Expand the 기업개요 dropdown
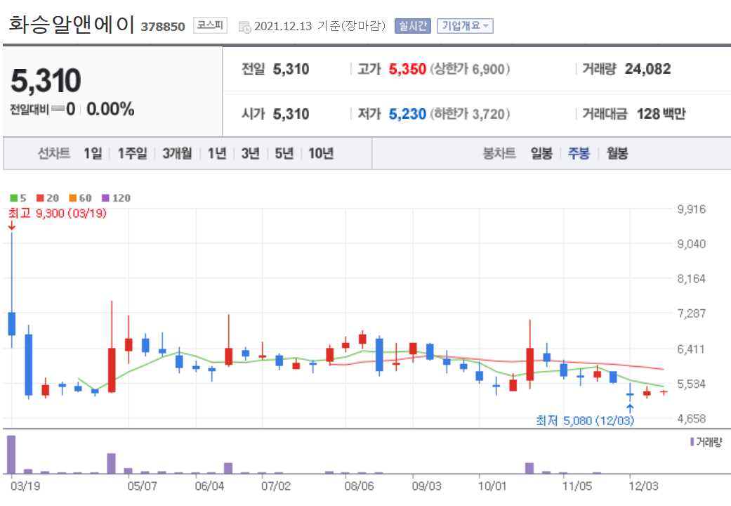The image size is (731, 506). click(x=465, y=25)
